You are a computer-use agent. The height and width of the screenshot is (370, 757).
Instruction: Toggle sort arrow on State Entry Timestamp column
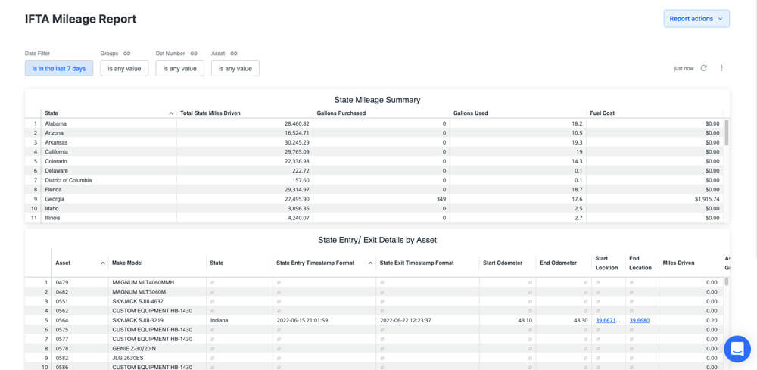click(370, 263)
